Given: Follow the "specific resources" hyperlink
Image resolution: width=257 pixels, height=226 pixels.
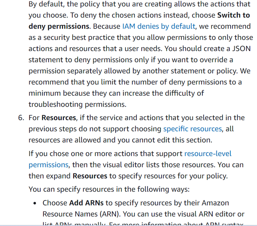Looking at the screenshot, I should [x=192, y=129].
